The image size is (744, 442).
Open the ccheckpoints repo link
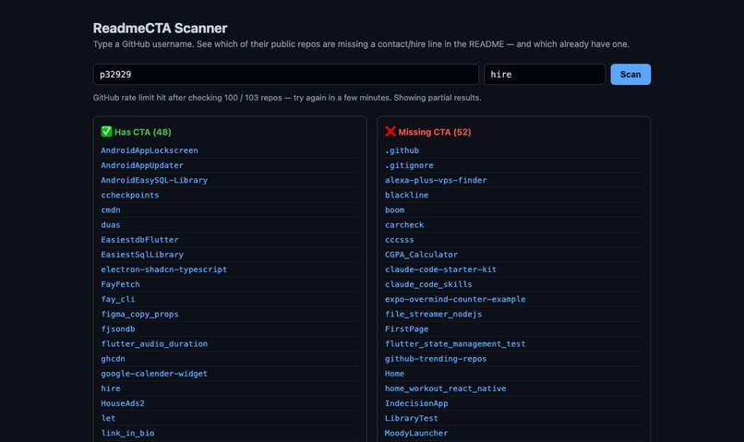[x=129, y=195]
